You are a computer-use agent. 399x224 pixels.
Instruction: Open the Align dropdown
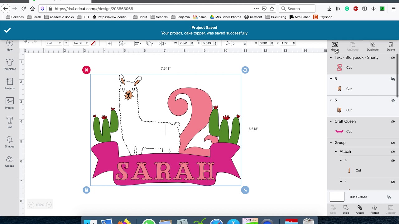tap(138, 43)
